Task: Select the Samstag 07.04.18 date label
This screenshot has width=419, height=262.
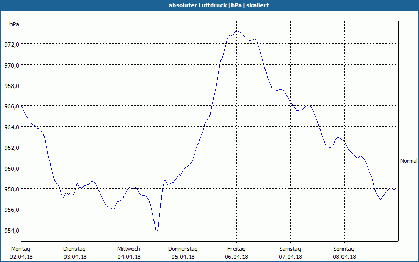Action: click(x=290, y=253)
